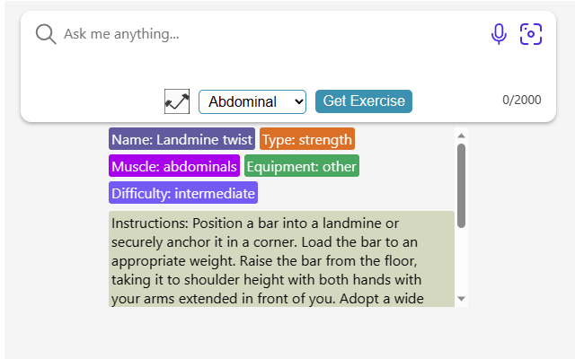The width and height of the screenshot is (575, 359).
Task: Click the results scrollbar thumb
Action: click(461, 186)
